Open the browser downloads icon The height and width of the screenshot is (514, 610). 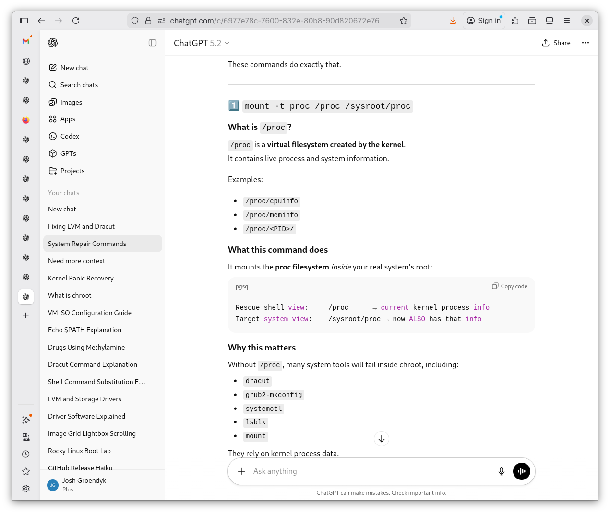(453, 21)
